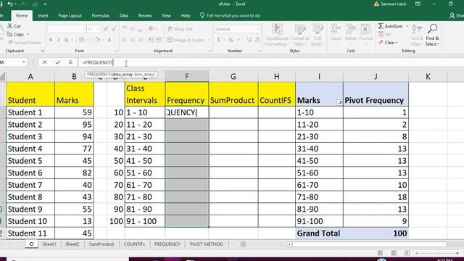Toggle Center alignment for the cell
This screenshot has width=464, height=261.
pyautogui.click(x=132, y=40)
